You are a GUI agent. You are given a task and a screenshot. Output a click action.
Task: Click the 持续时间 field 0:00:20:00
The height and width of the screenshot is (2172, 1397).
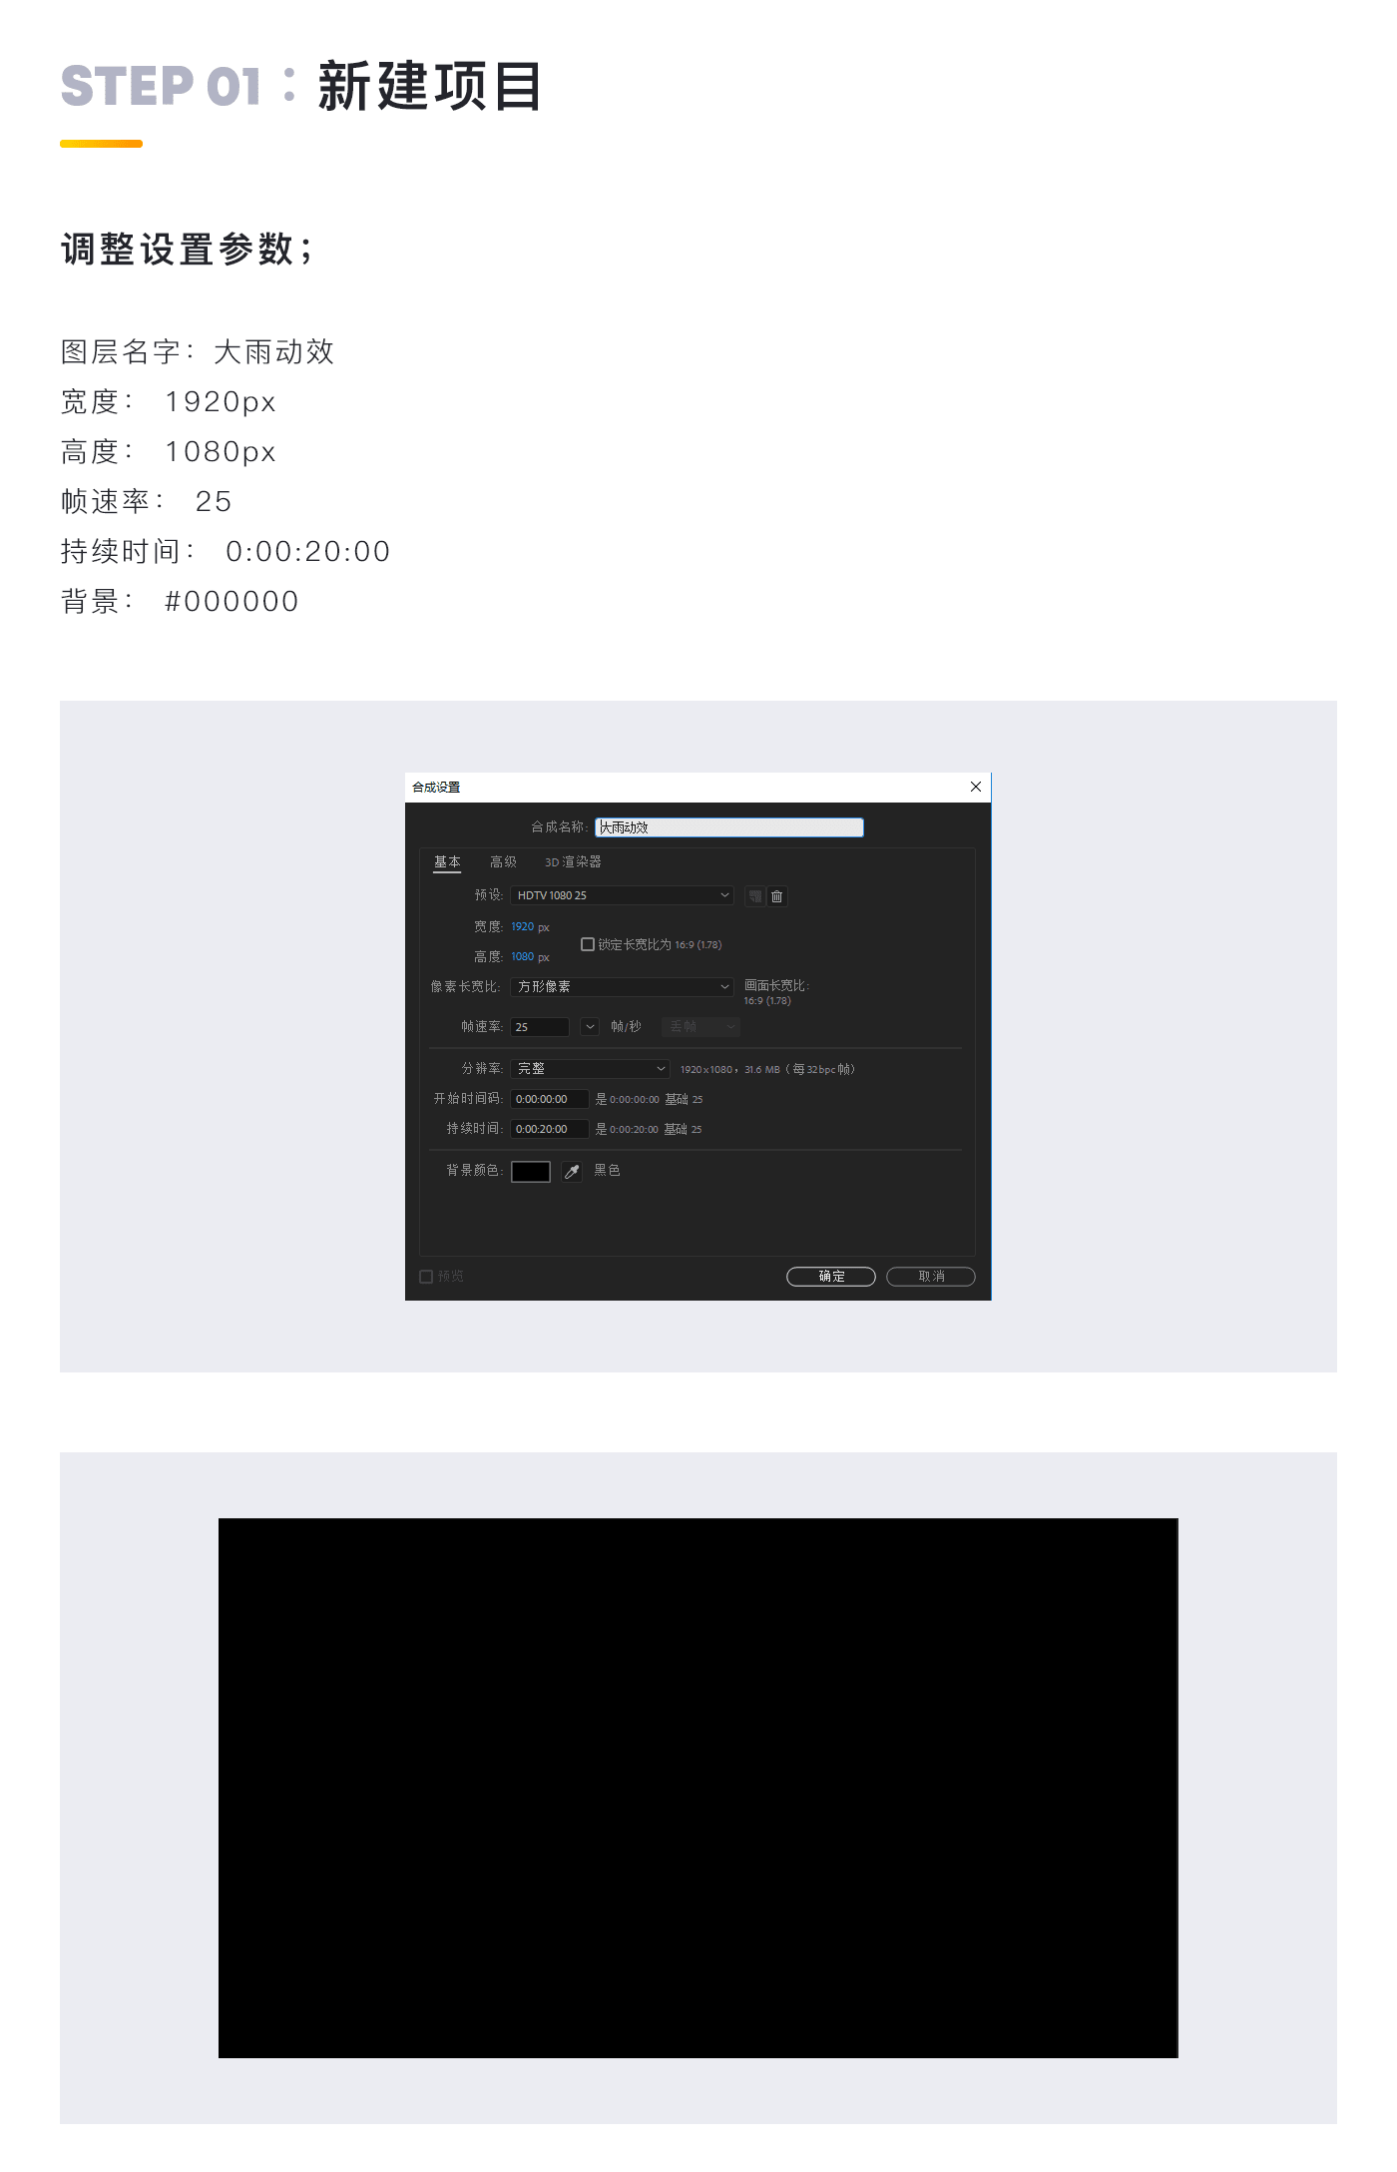(550, 1129)
